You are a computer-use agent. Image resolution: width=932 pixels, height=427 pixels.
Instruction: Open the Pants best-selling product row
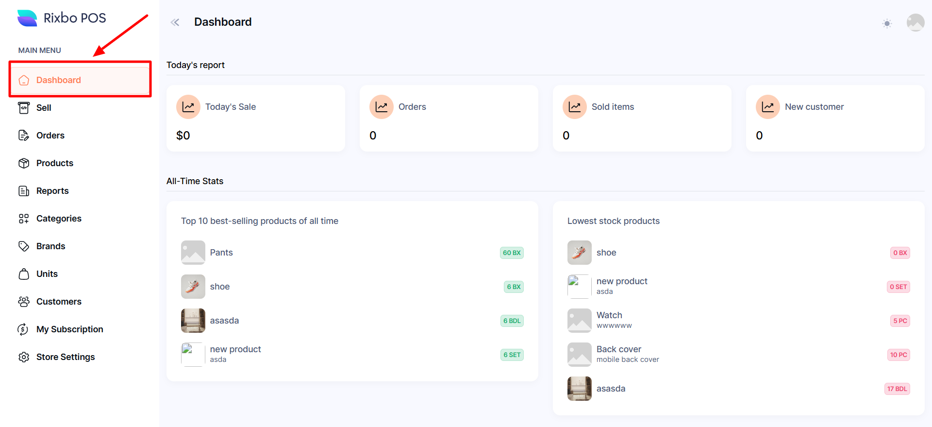point(221,253)
